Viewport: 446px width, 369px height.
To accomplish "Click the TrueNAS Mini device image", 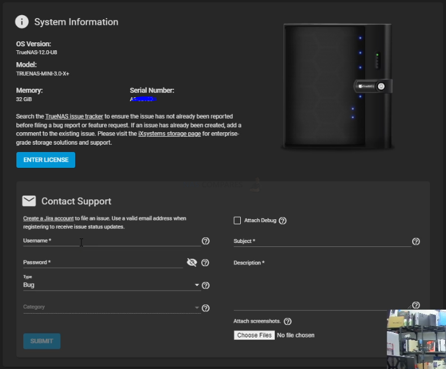I will 337,86.
